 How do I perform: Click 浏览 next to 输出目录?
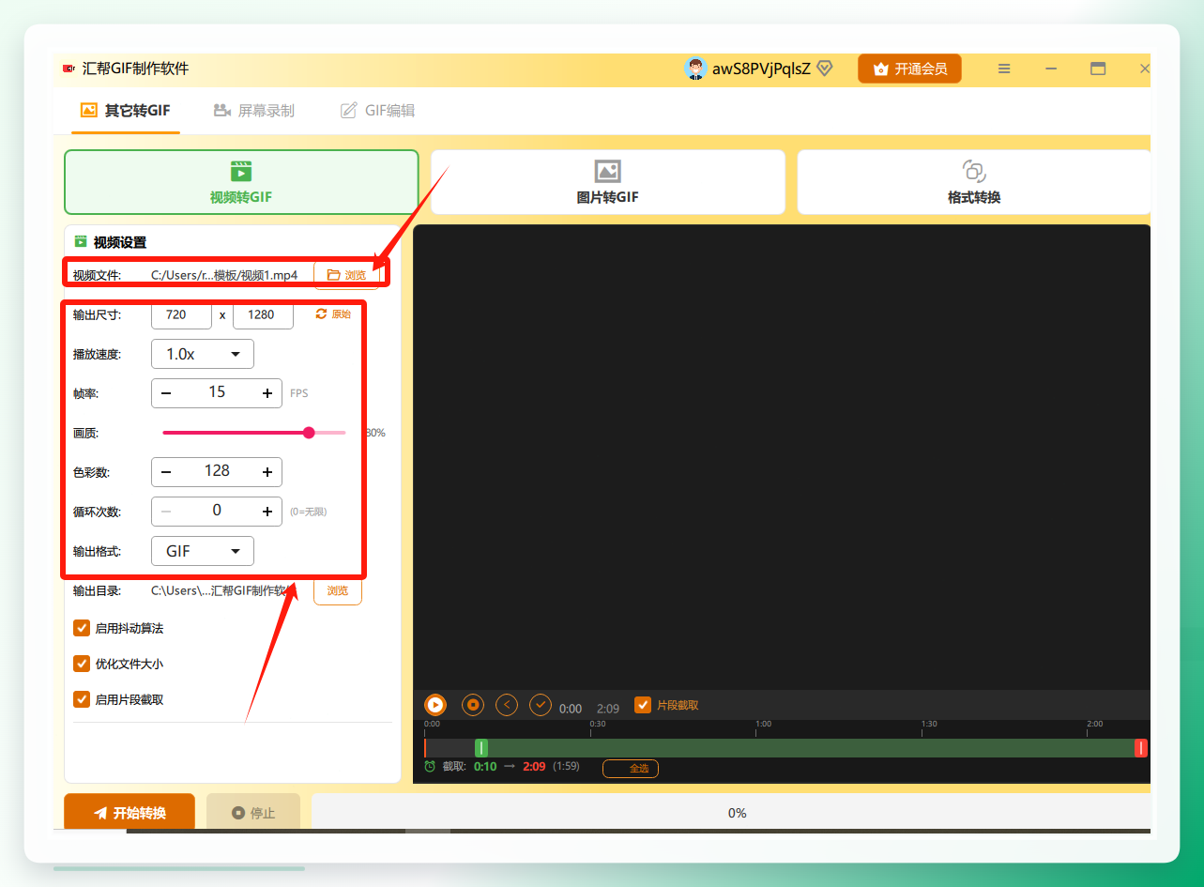tap(338, 590)
